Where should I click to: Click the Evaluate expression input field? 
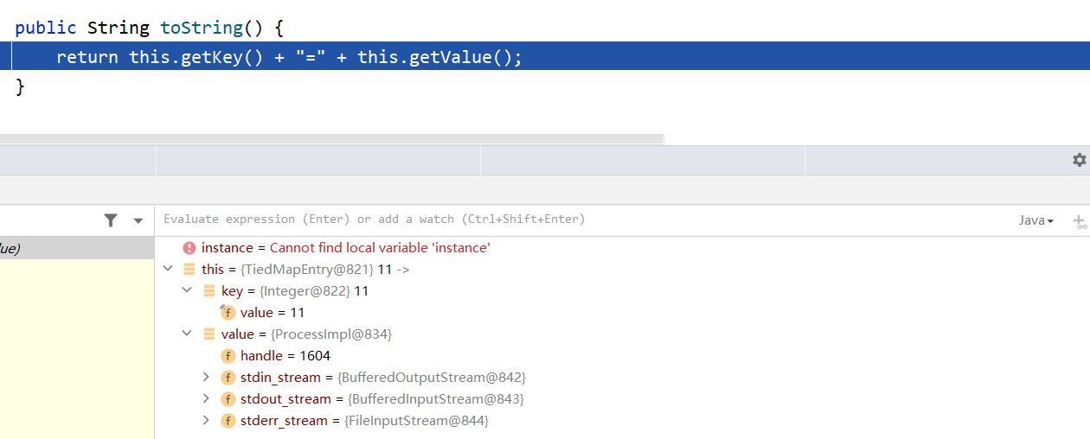[x=519, y=219]
